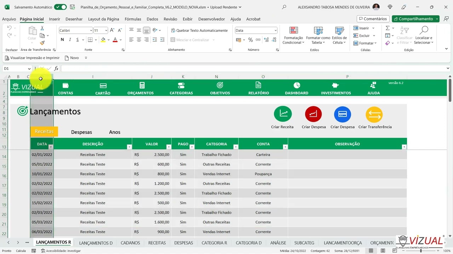Open the CARTÃO navigation icon

pyautogui.click(x=103, y=85)
